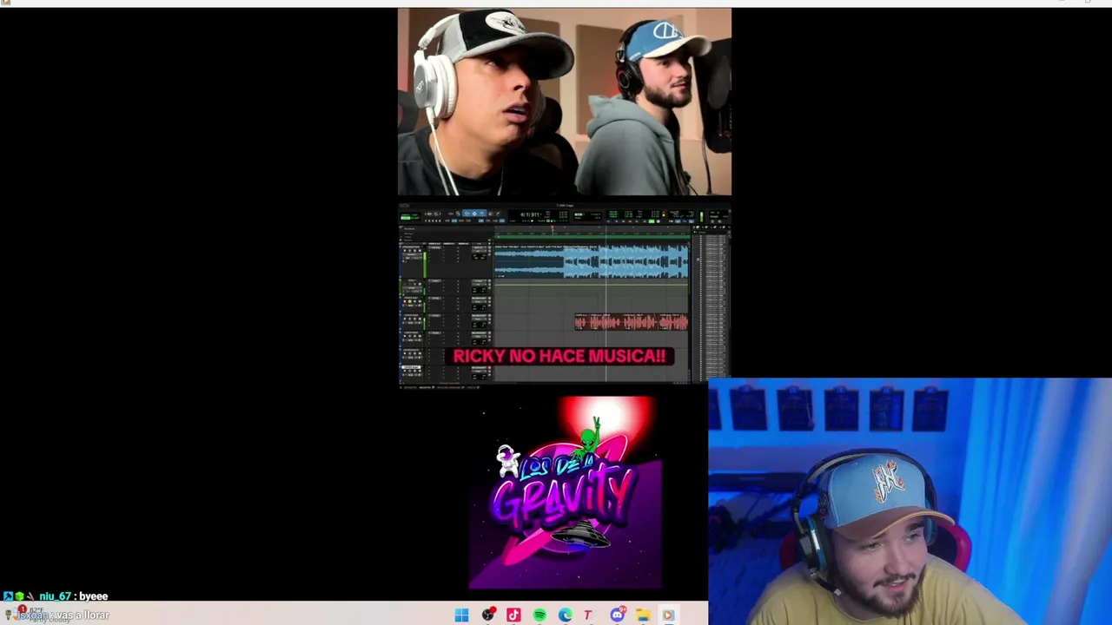Open File Explorer from the taskbar

[x=643, y=615]
